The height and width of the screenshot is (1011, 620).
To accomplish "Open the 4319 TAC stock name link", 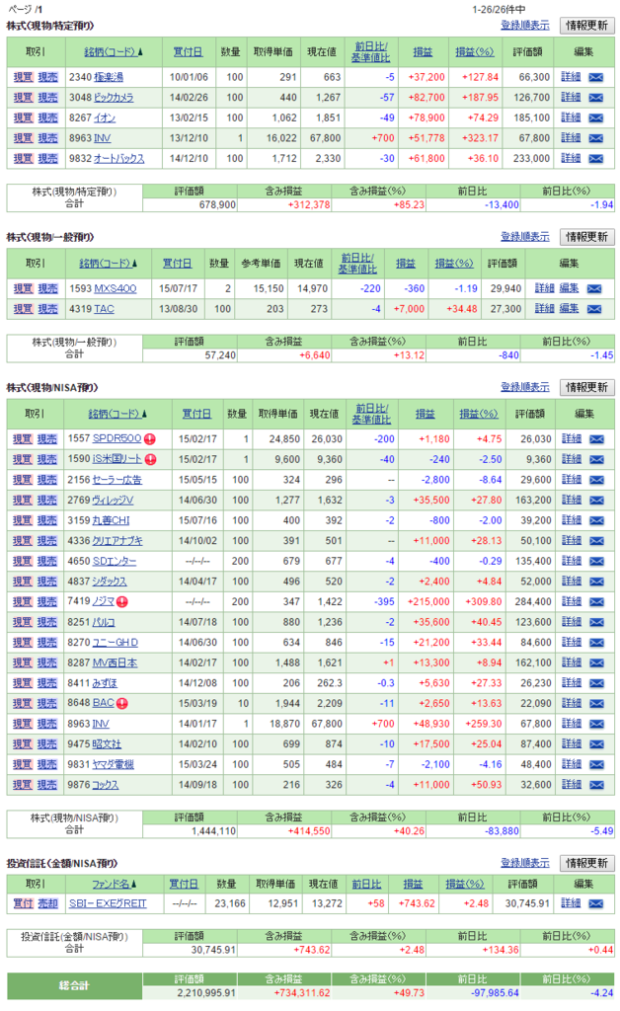I will pyautogui.click(x=104, y=309).
